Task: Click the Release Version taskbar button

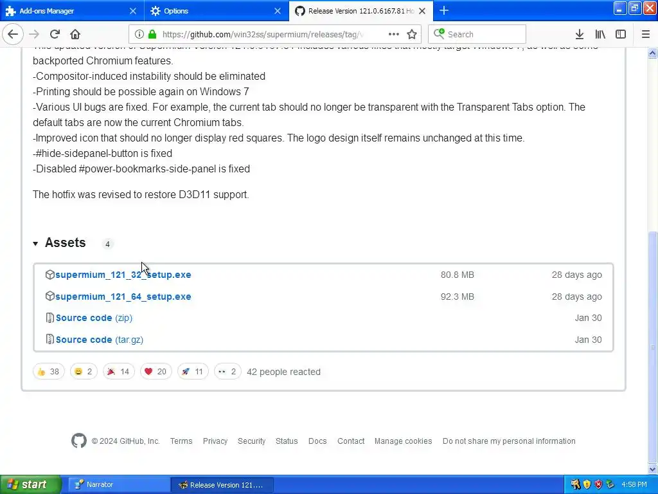Action: click(222, 485)
